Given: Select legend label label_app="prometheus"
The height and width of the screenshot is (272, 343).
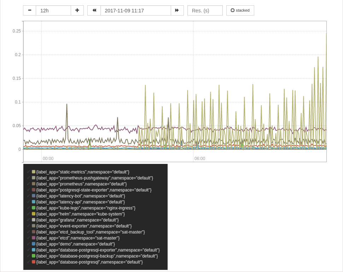Looking at the screenshot, I should (81, 184).
